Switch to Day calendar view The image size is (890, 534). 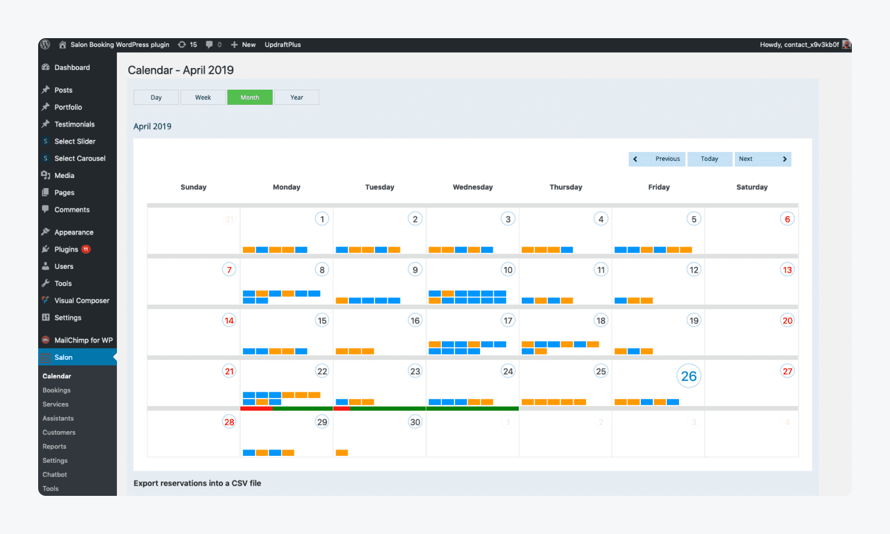coord(156,97)
